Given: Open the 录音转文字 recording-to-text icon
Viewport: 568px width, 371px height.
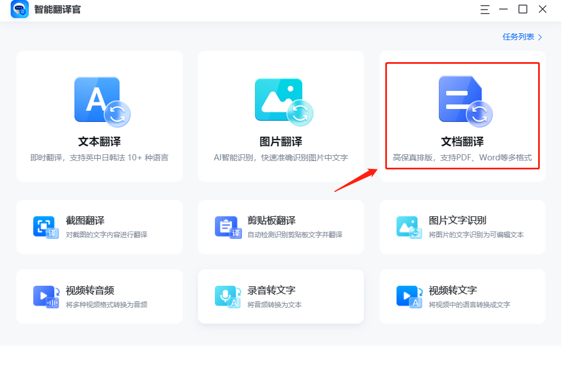Looking at the screenshot, I should 228,296.
